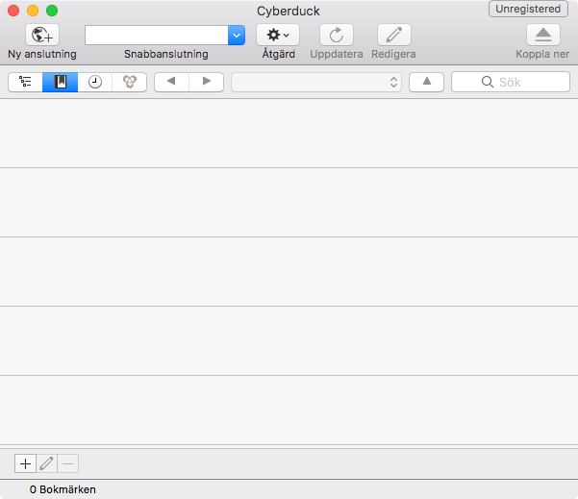
Task: Select the bookmarks view tab
Action: pyautogui.click(x=60, y=82)
